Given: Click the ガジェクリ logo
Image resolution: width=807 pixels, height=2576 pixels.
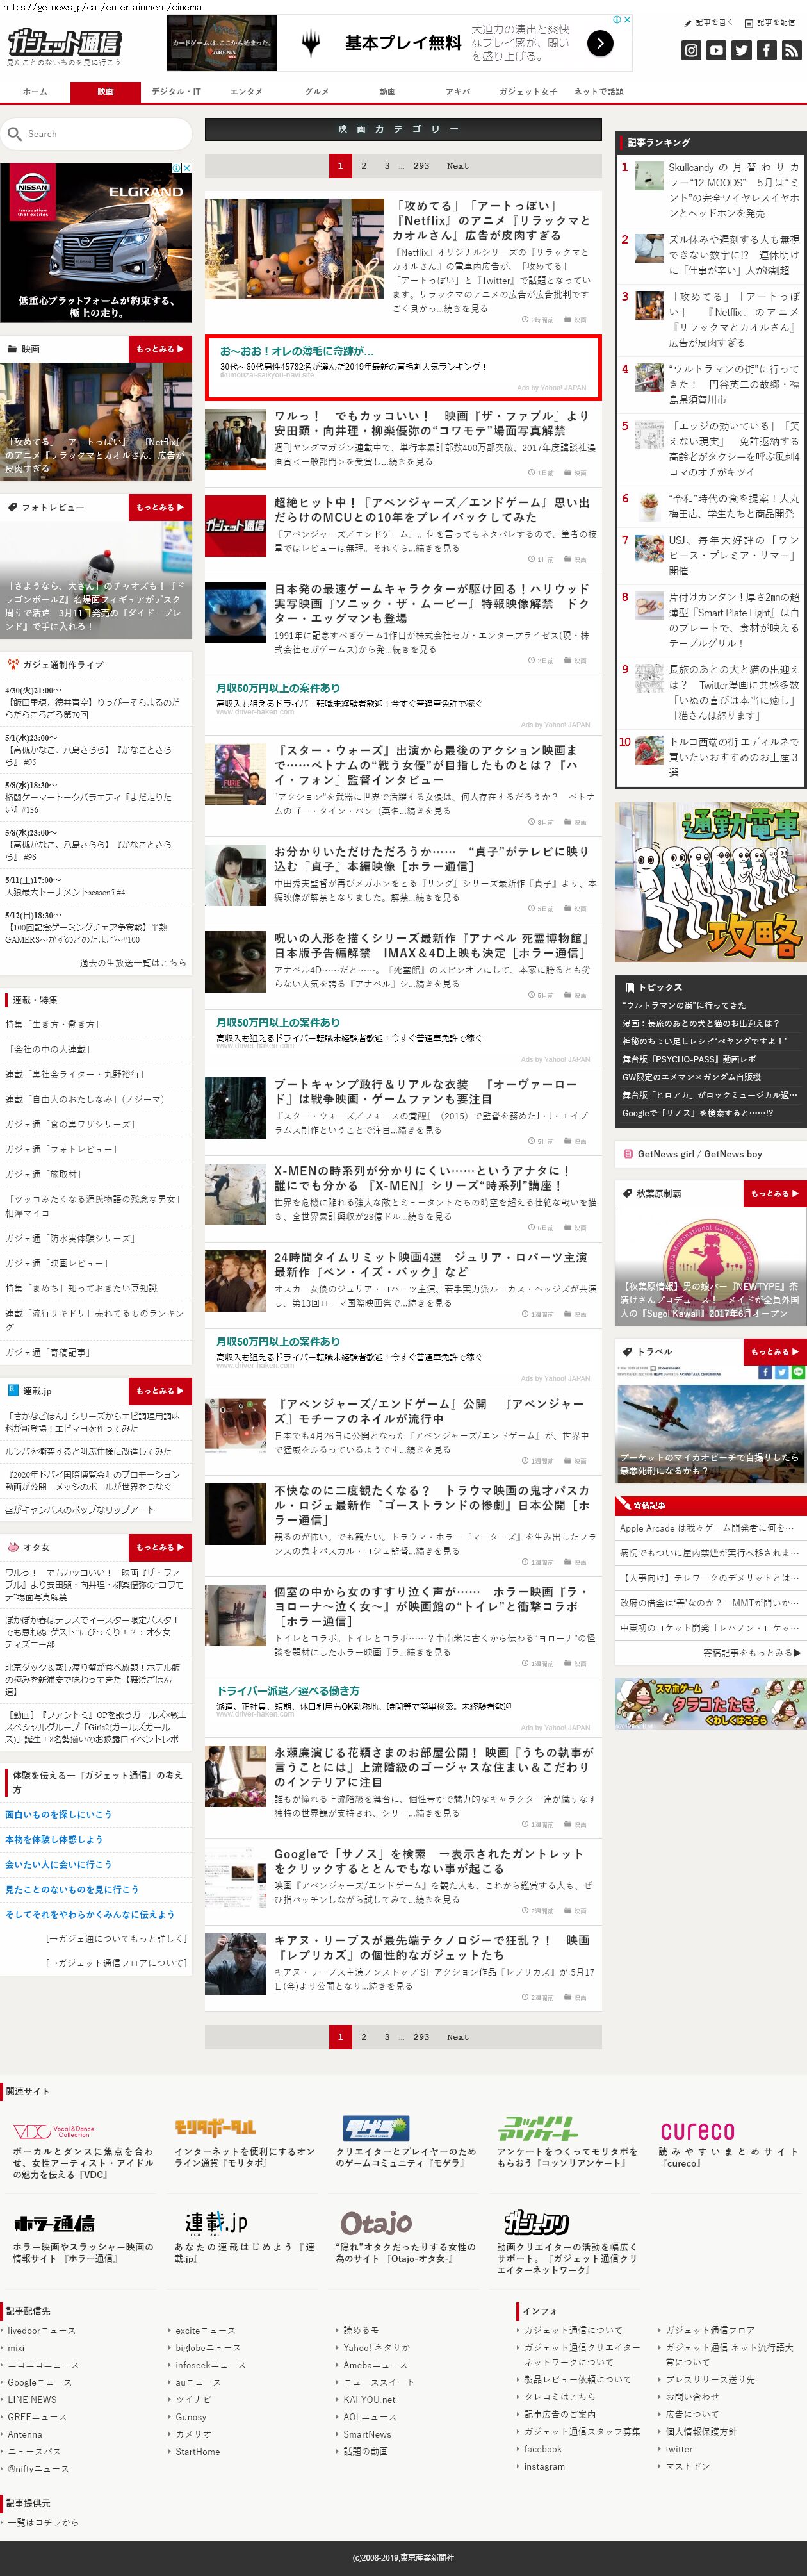Looking at the screenshot, I should tap(537, 2222).
